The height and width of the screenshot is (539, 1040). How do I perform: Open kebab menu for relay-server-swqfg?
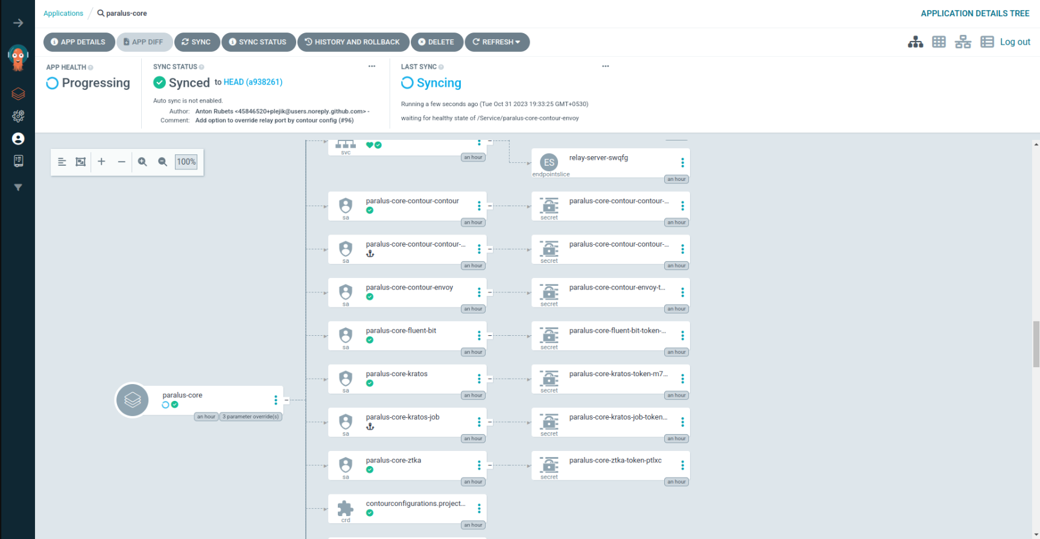[x=682, y=163]
